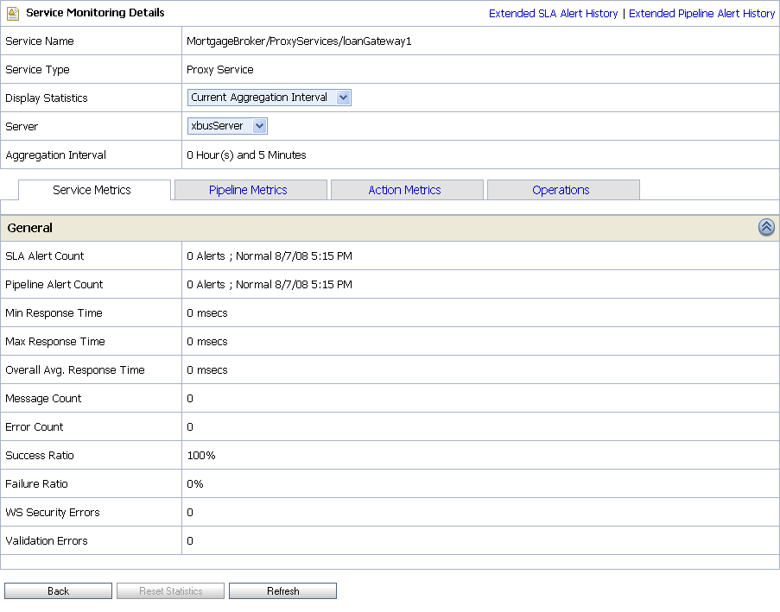This screenshot has height=612, width=780.
Task: Switch to the Pipeline Metrics tab
Action: click(x=248, y=190)
